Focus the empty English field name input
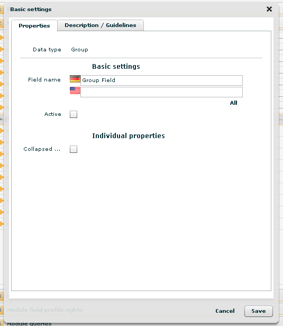The width and height of the screenshot is (283, 326). [x=161, y=92]
